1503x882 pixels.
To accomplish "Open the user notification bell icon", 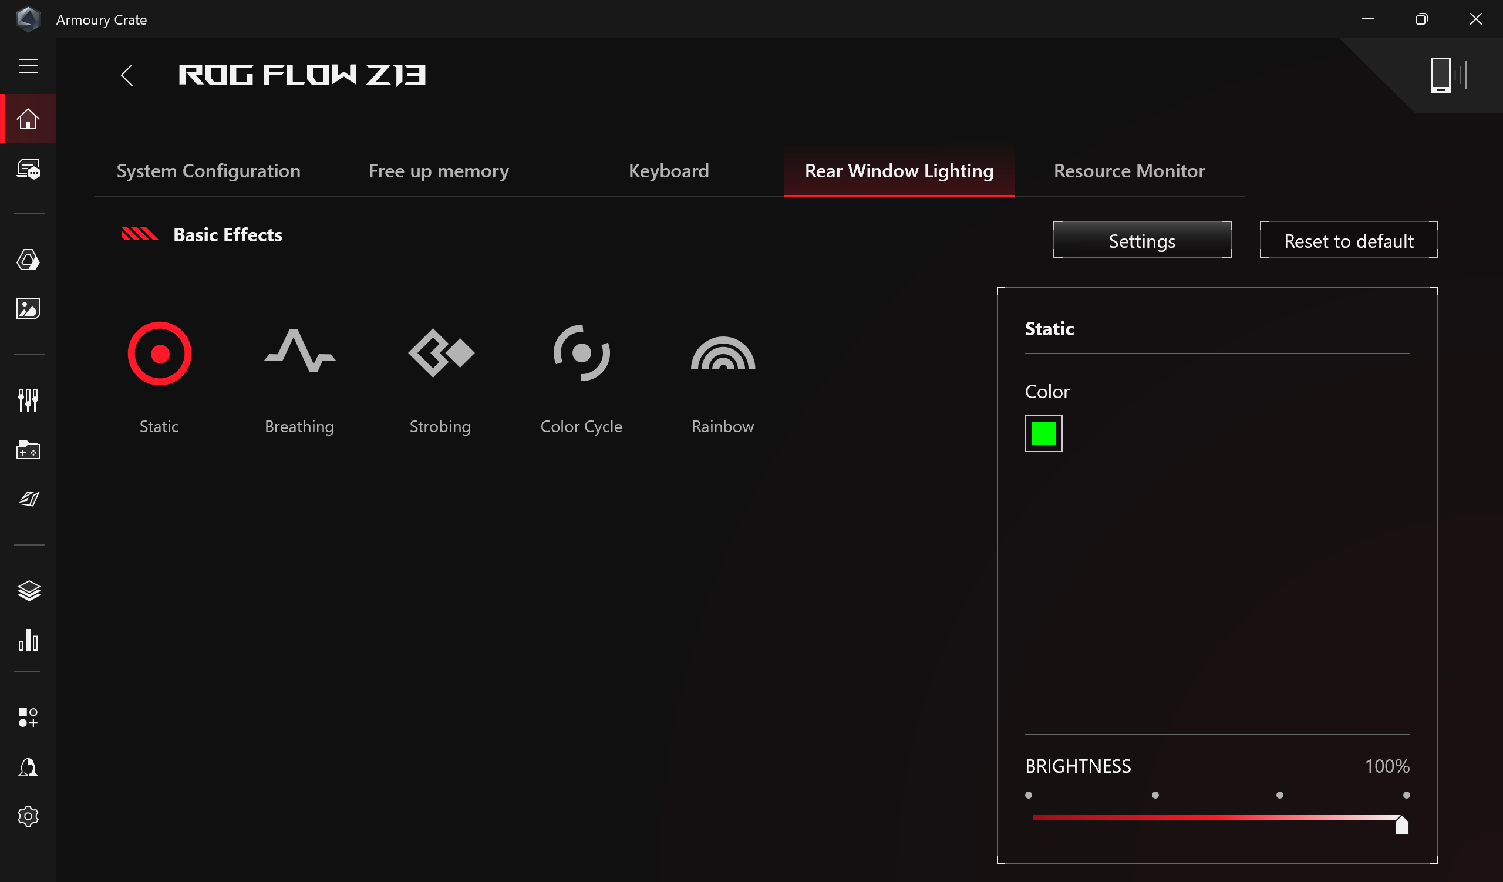I will (28, 767).
